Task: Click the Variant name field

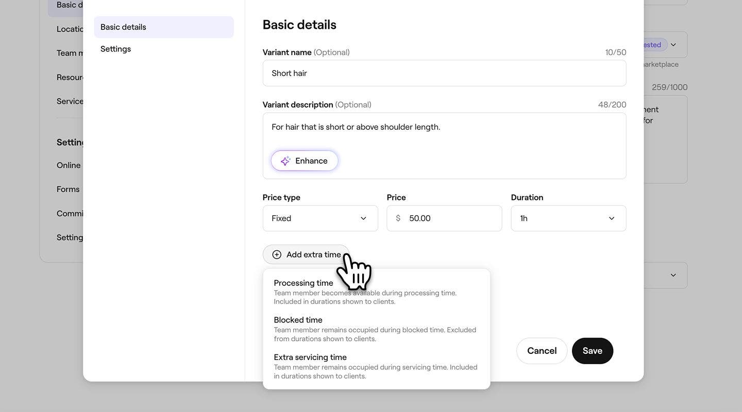Action: (x=444, y=73)
